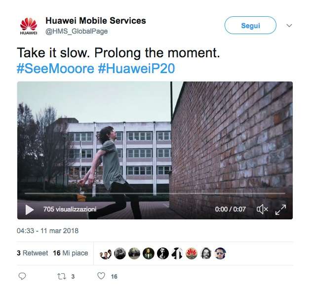Unmute the video sound
This screenshot has width=311, height=292.
(x=262, y=209)
